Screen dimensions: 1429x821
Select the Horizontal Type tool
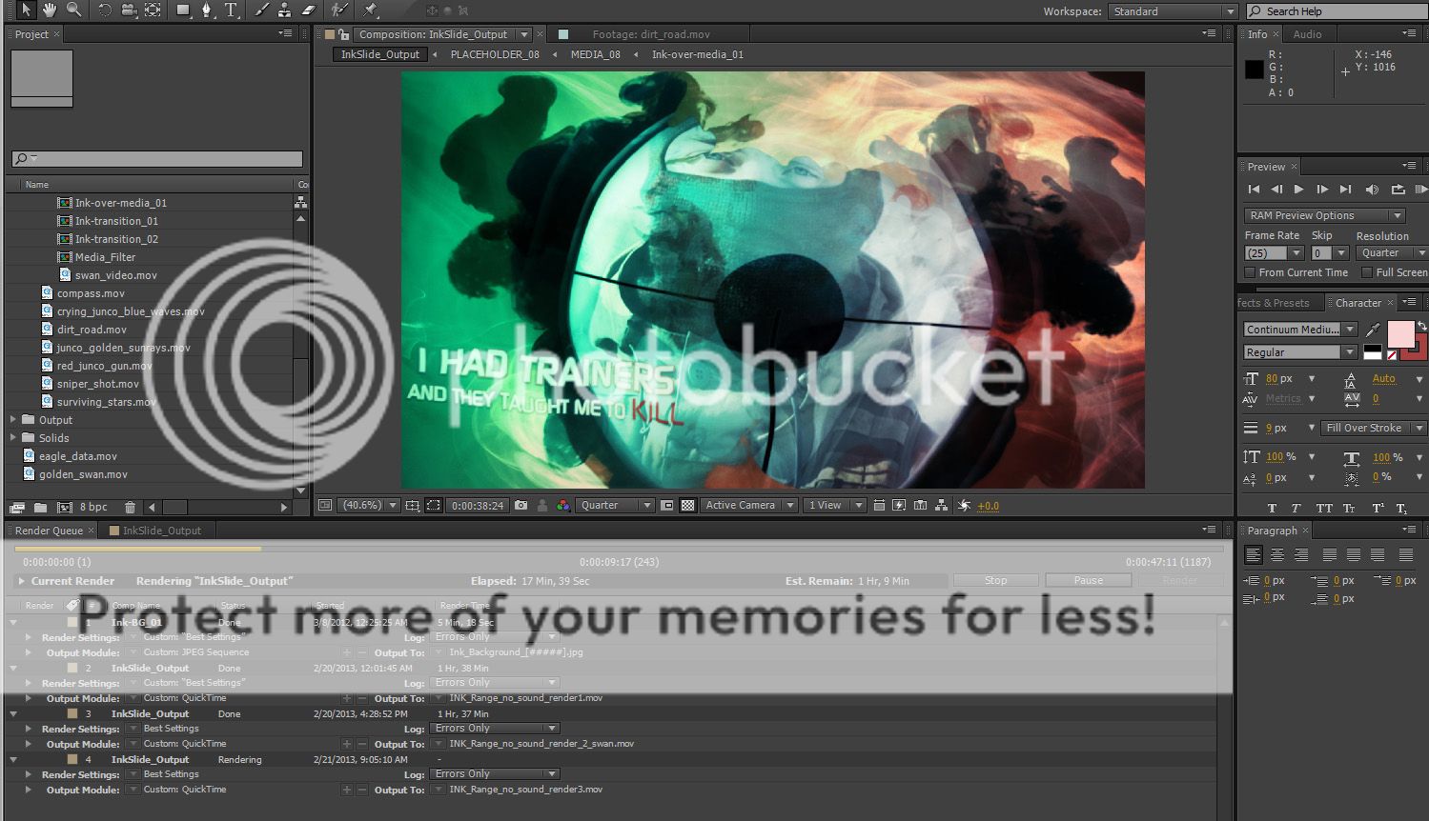pyautogui.click(x=231, y=10)
